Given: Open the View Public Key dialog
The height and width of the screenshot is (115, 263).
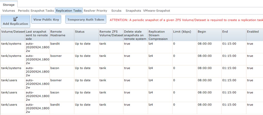Looking at the screenshot, I should click(x=46, y=20).
